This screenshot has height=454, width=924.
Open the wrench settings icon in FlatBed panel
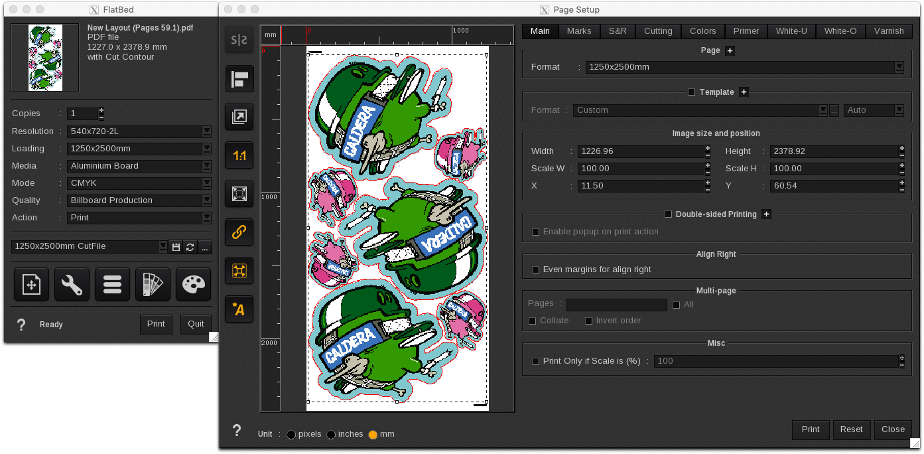pos(72,284)
